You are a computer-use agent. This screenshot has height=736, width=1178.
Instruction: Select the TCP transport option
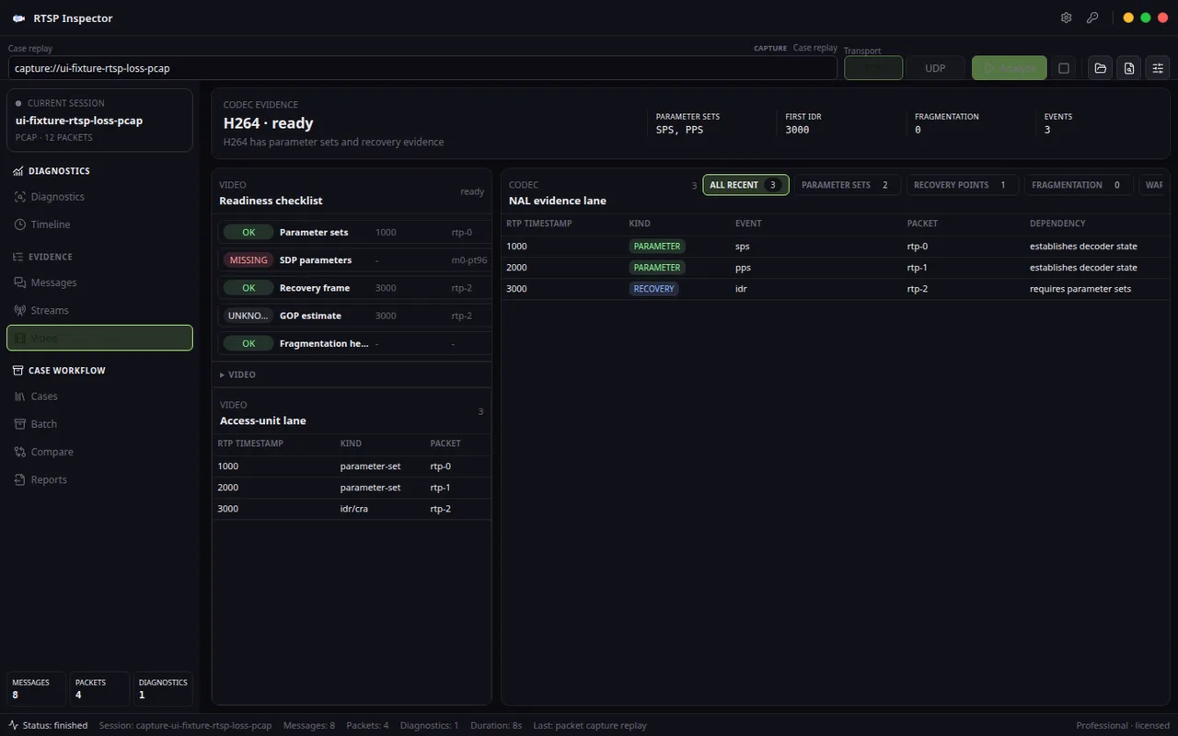[x=873, y=68]
